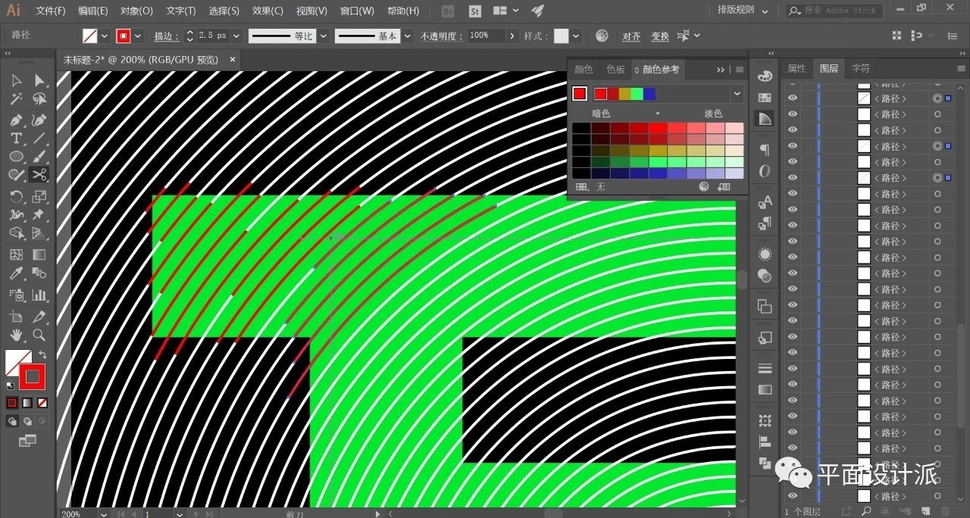Pick the bright green swatch in Color Guide grid
This screenshot has height=518, width=970.
[657, 161]
